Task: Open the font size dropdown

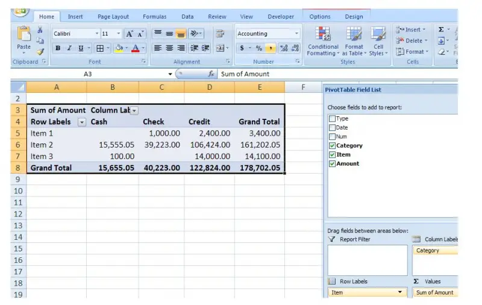Action: point(118,34)
